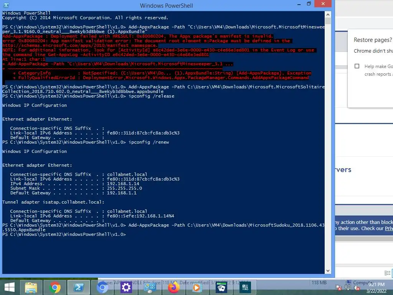This screenshot has height=295, width=393.
Task: Click the view toggle icon in background window
Action: tap(387, 273)
